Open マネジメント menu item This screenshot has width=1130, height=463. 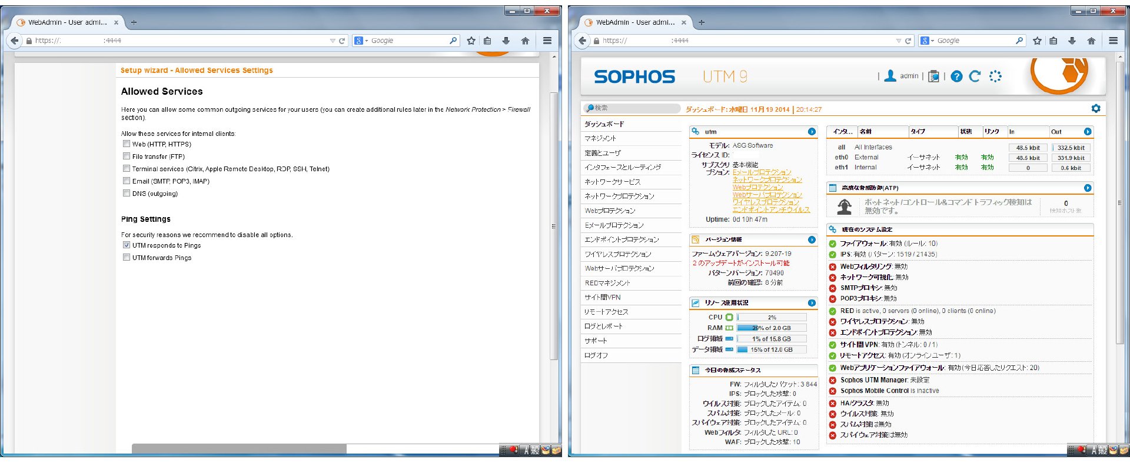click(631, 138)
